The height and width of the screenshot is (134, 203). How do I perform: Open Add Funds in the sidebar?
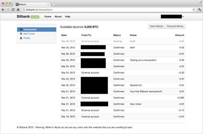29,34
